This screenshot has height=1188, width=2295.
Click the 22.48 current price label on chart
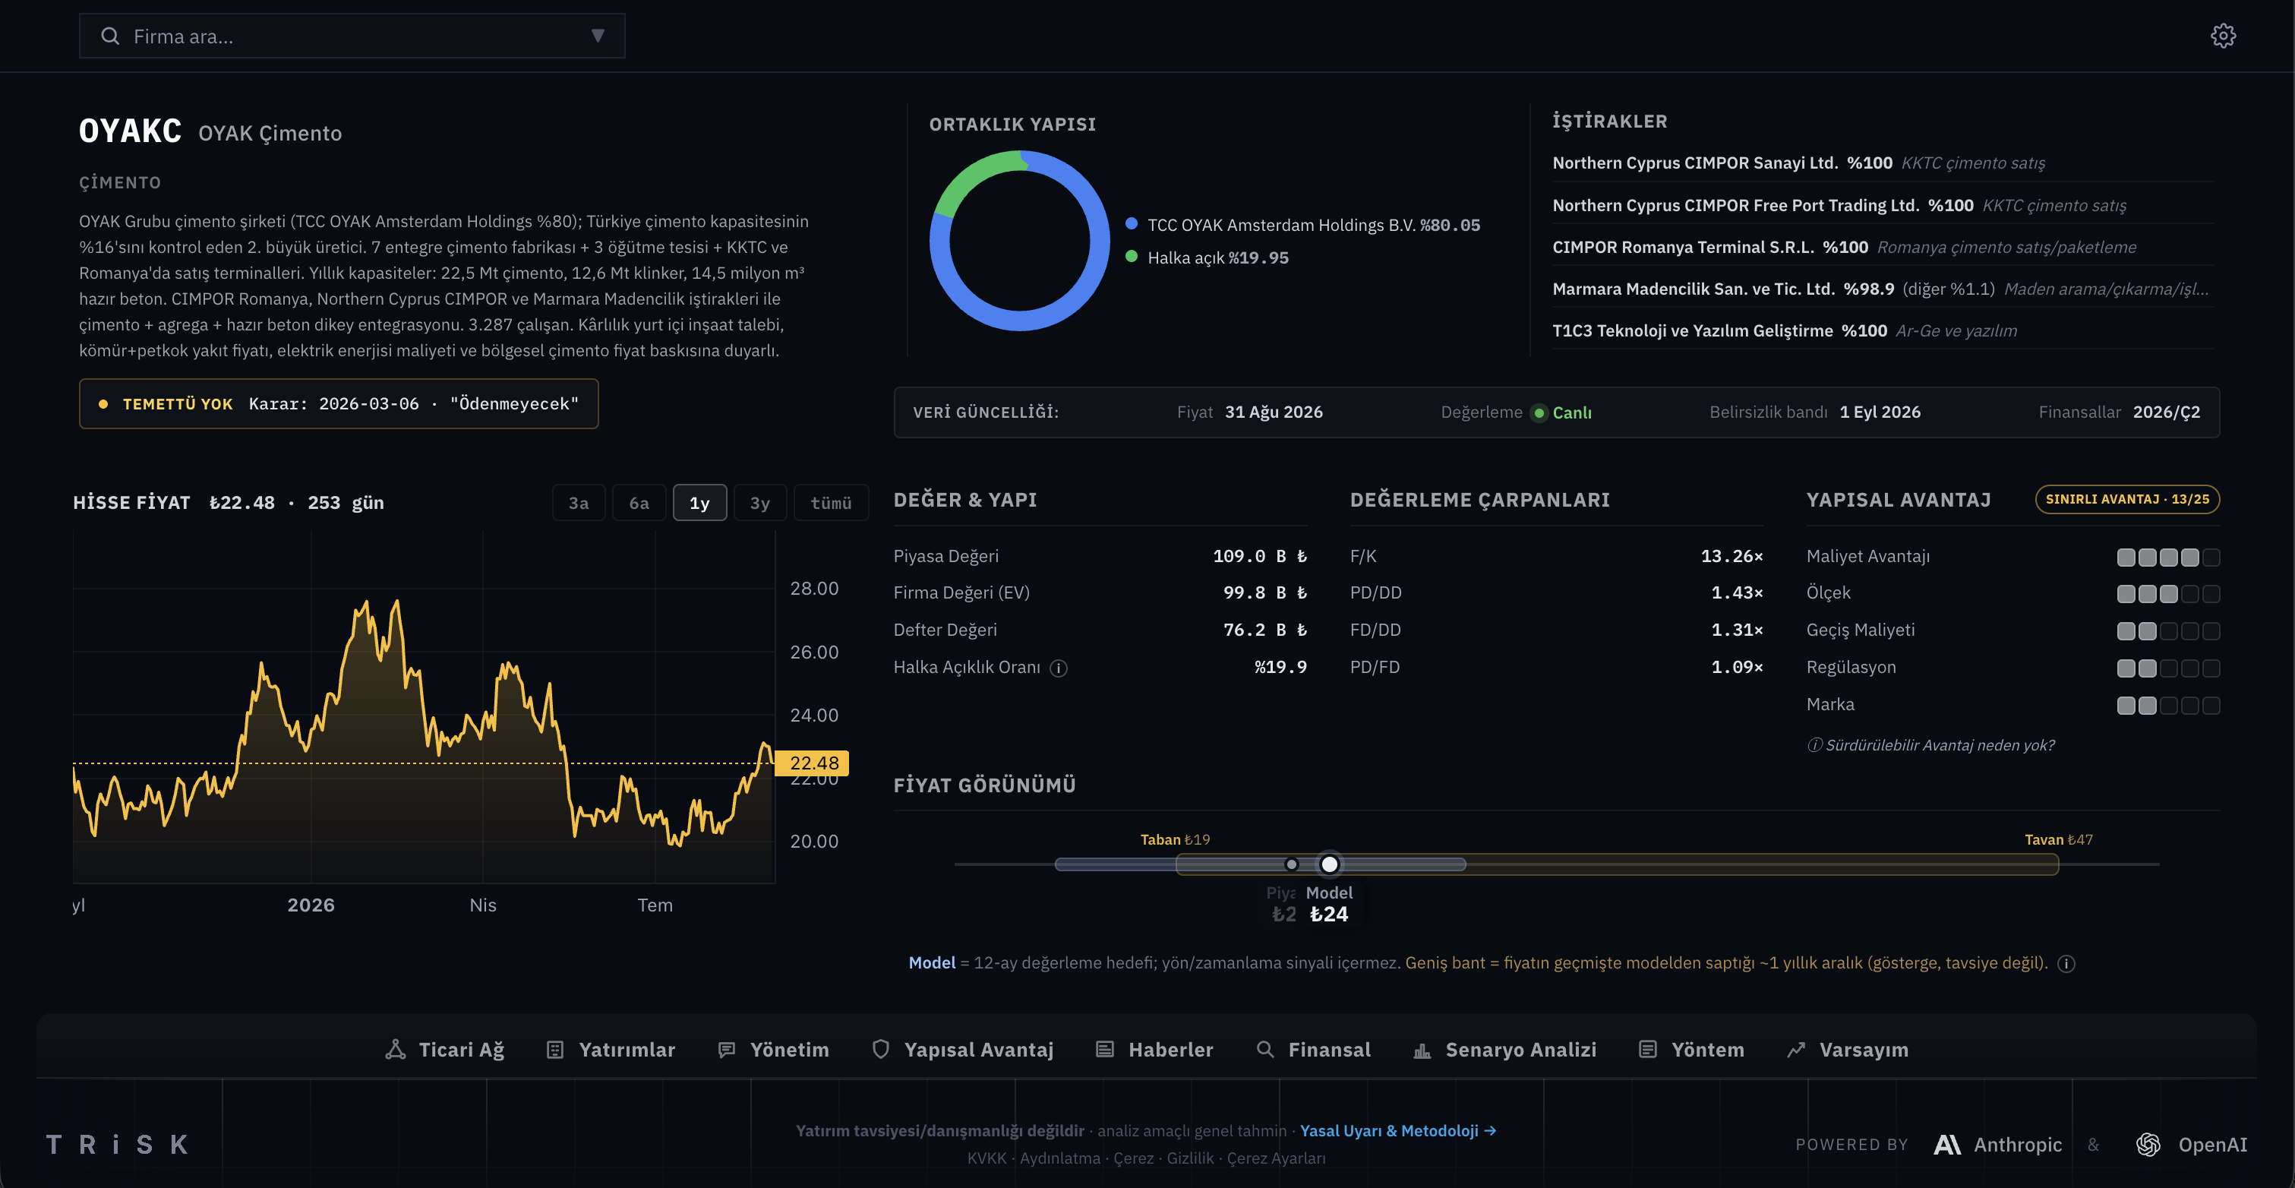(x=813, y=763)
